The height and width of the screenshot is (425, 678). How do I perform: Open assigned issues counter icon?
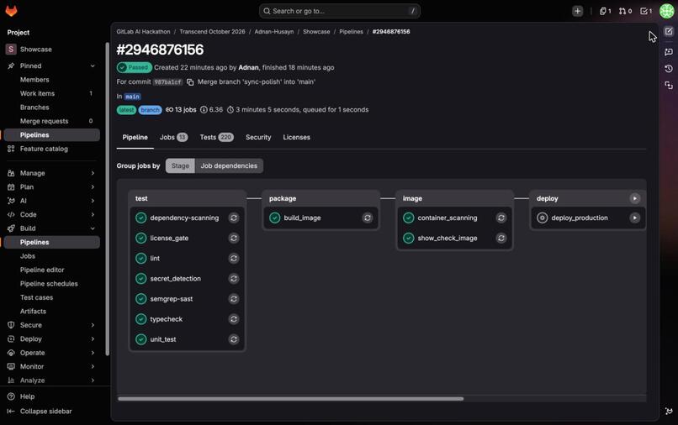pos(605,11)
